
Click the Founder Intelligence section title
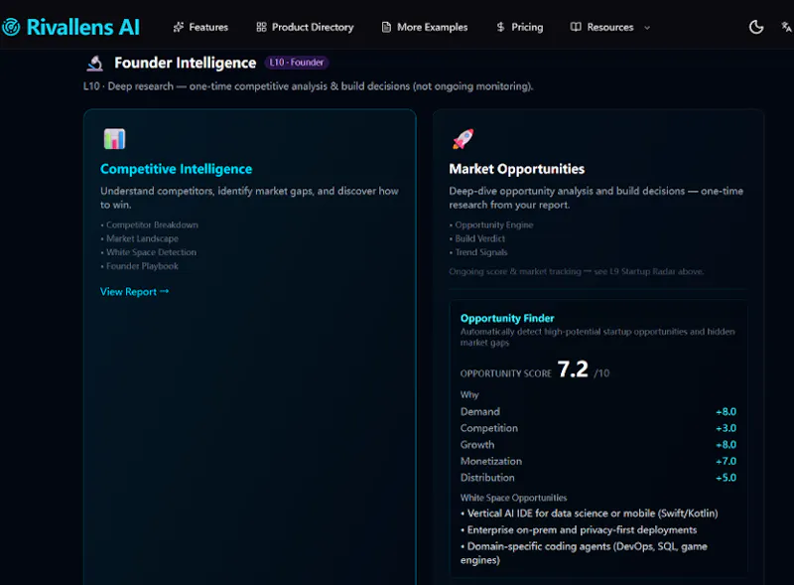pos(186,63)
